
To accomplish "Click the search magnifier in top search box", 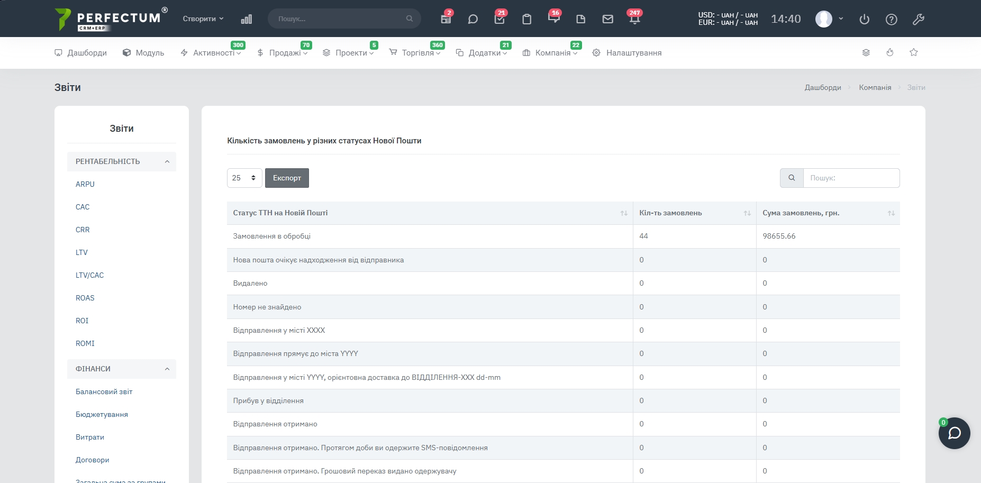I will point(410,19).
